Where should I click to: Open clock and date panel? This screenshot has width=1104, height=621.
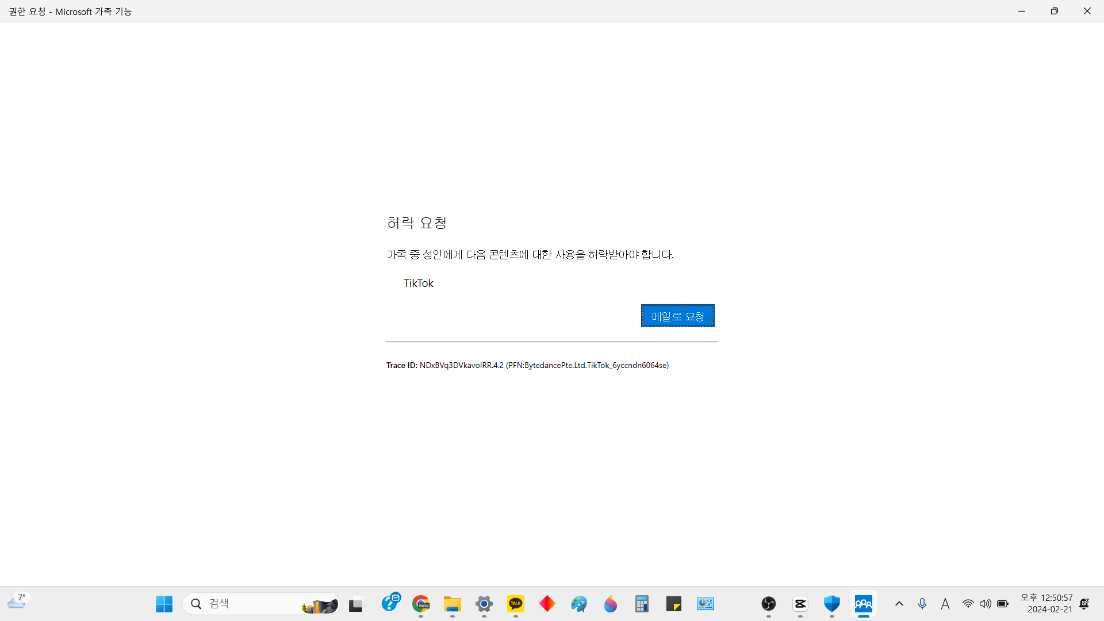point(1046,604)
